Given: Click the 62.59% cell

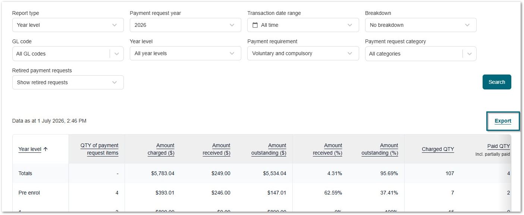Looking at the screenshot, I should point(333,193).
